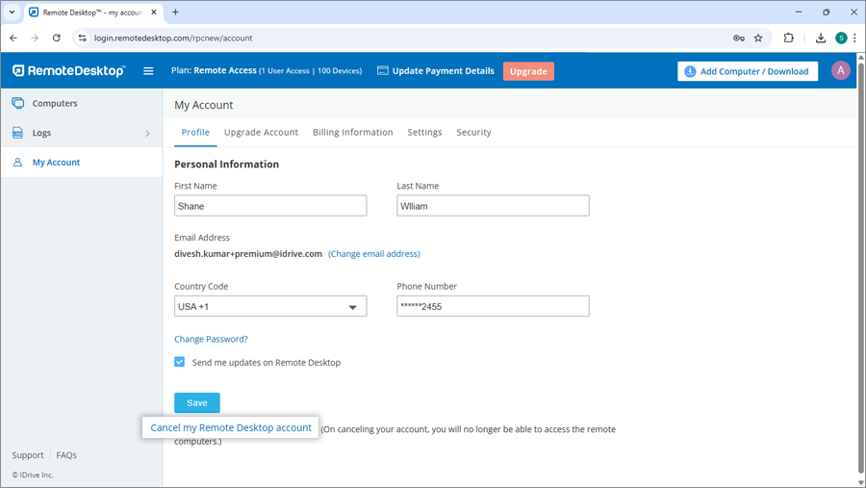
Task: Click Cancel my Remote Desktop account link
Action: coord(231,427)
